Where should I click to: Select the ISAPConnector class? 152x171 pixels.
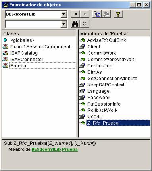pyautogui.click(x=27, y=60)
